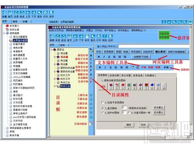Expand the 国家法 root node in inner tree
The width and height of the screenshot is (194, 145).
(x=51, y=49)
